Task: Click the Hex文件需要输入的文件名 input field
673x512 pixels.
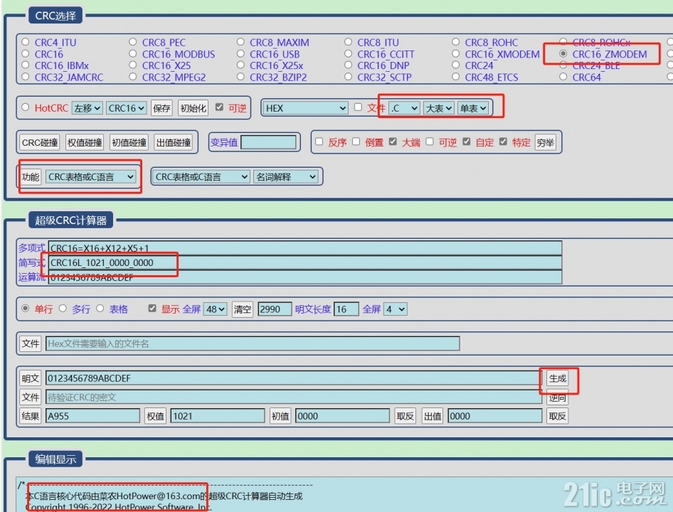Action: (253, 343)
